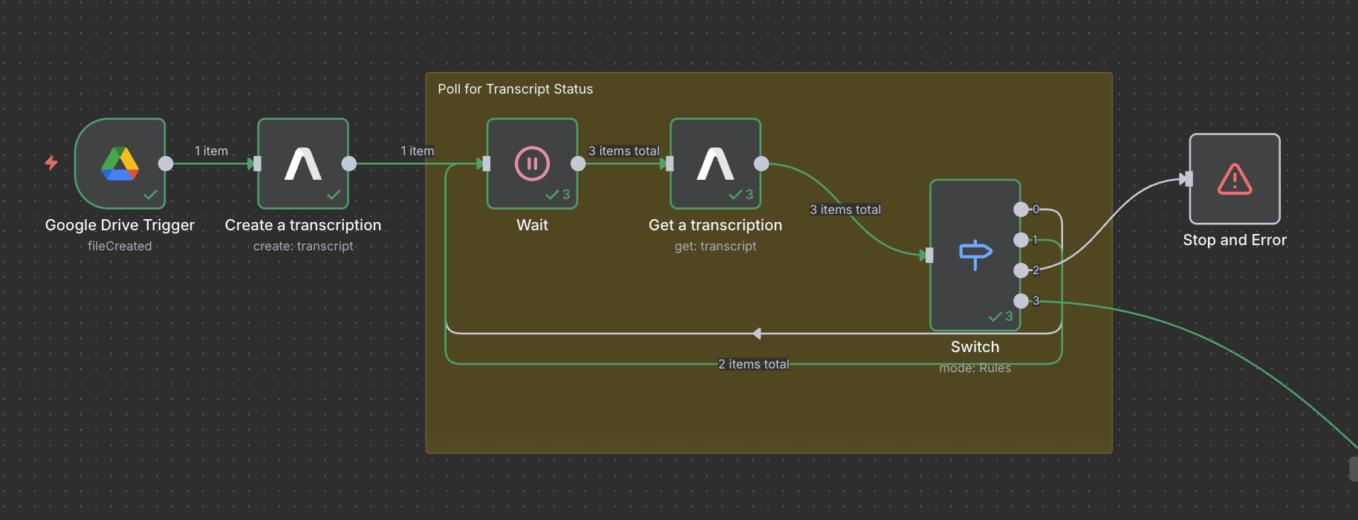Click the Create a transcription node icon
1358x520 pixels.
303,163
